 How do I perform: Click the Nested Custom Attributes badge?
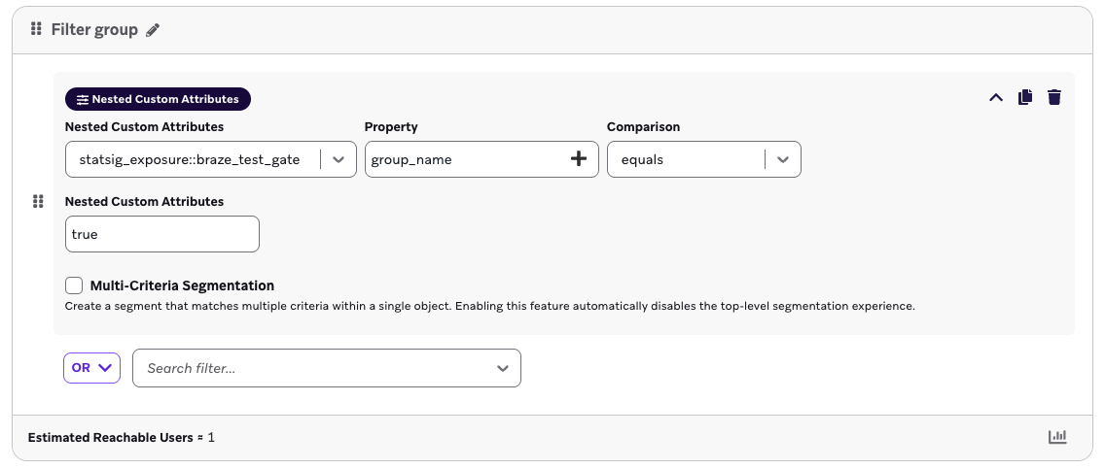click(x=159, y=99)
